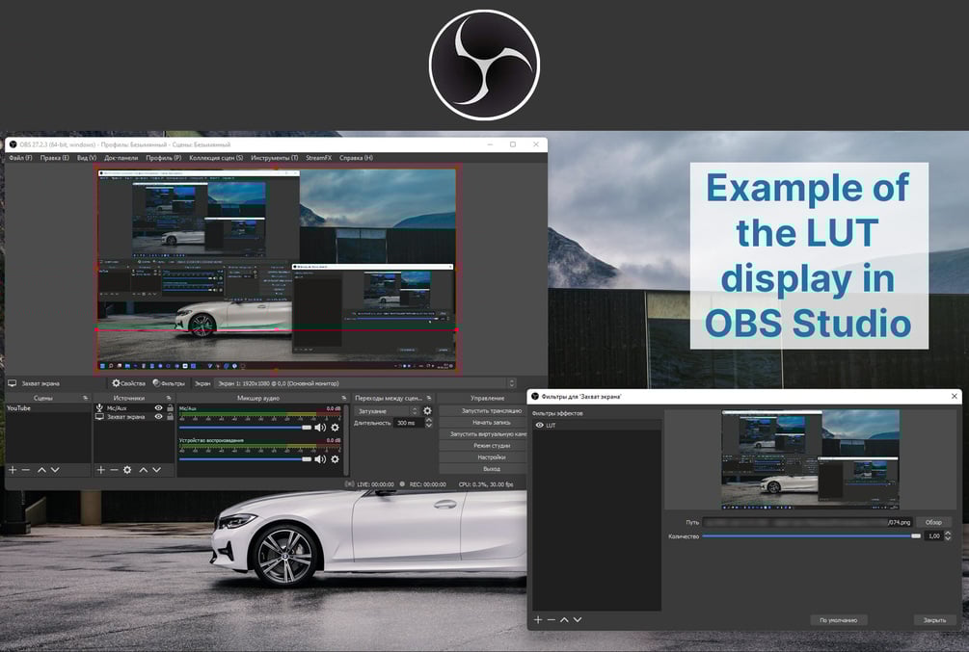Viewport: 969px width, 652px height.
Task: Move the LUT filter down
Action: click(x=578, y=619)
